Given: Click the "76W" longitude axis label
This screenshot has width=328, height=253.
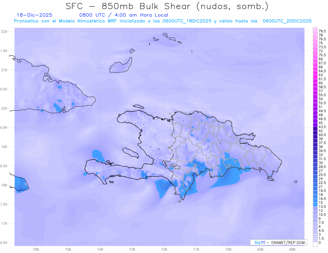Looking at the screenshot, I should 36,249.
